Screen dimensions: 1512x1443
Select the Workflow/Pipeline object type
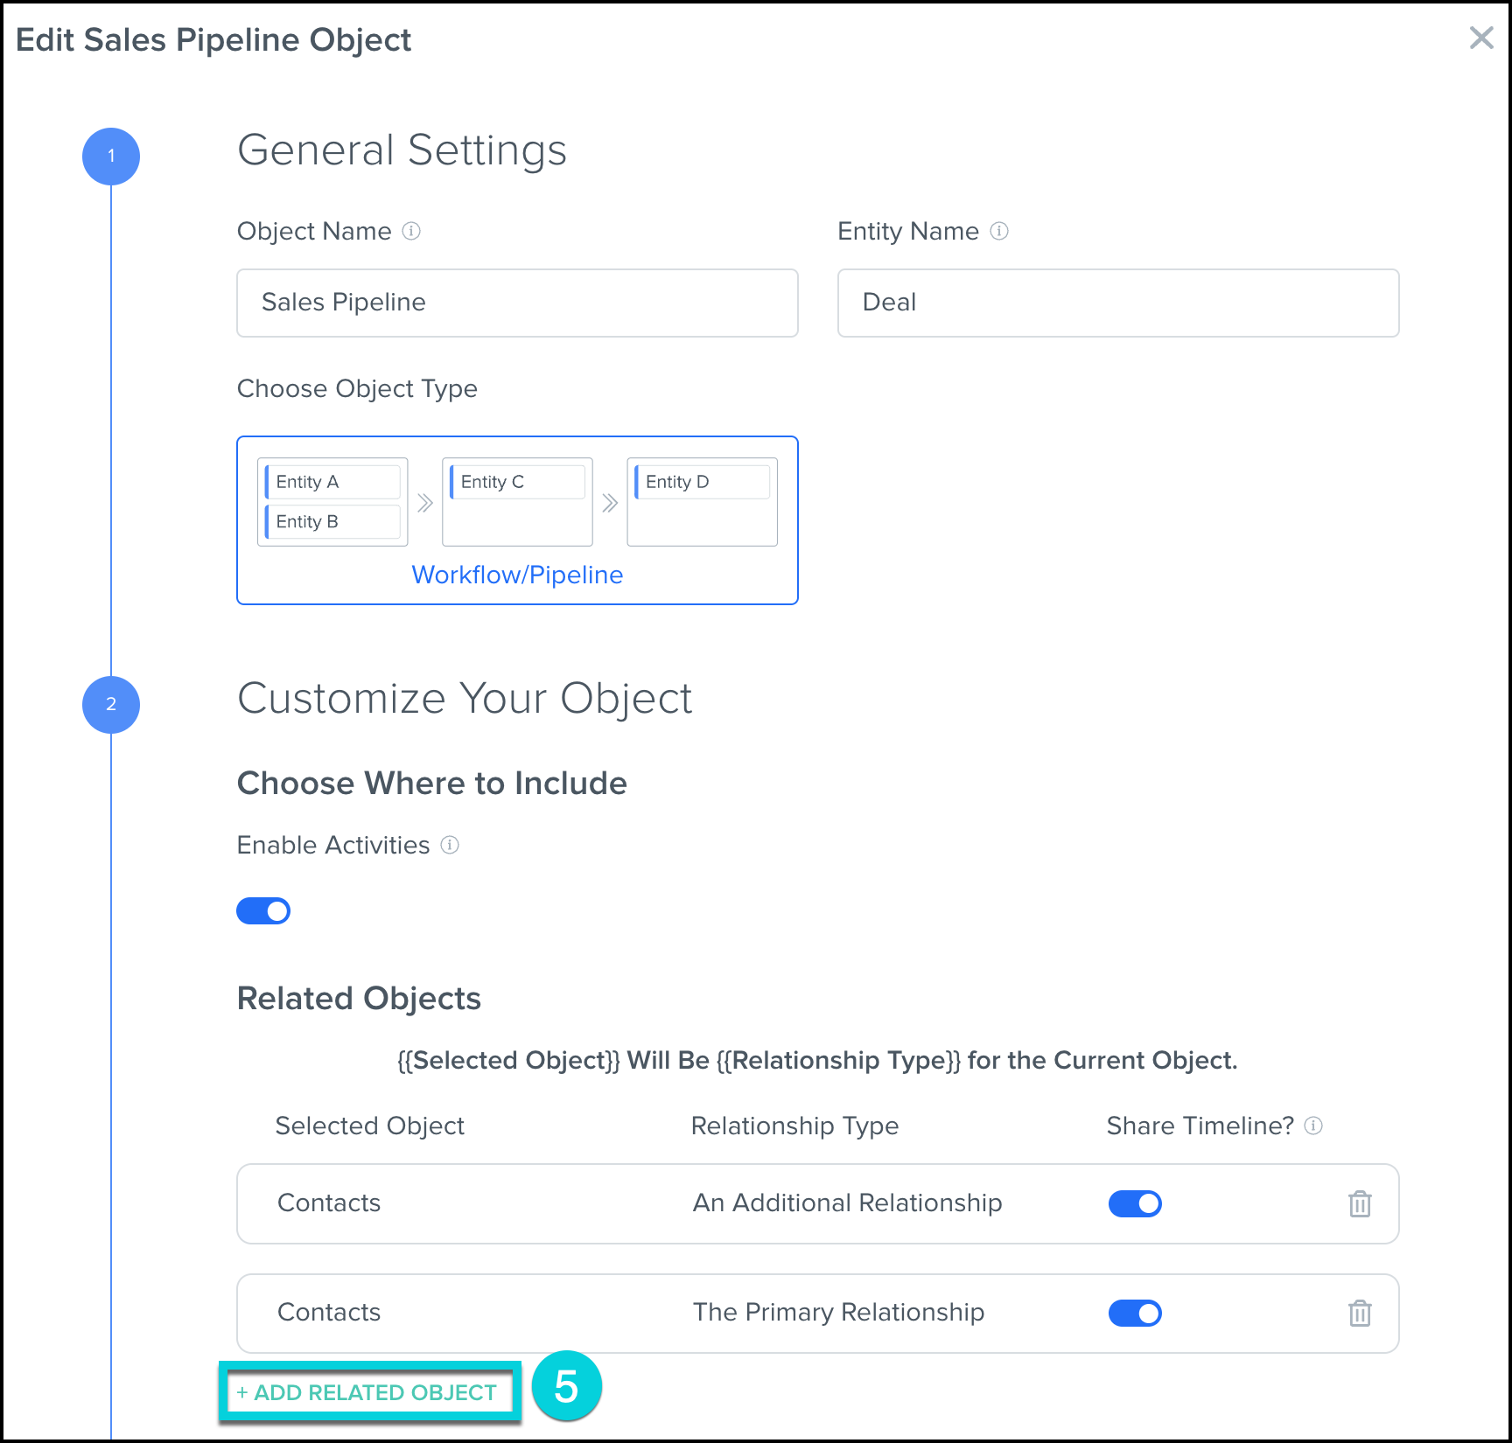point(517,520)
